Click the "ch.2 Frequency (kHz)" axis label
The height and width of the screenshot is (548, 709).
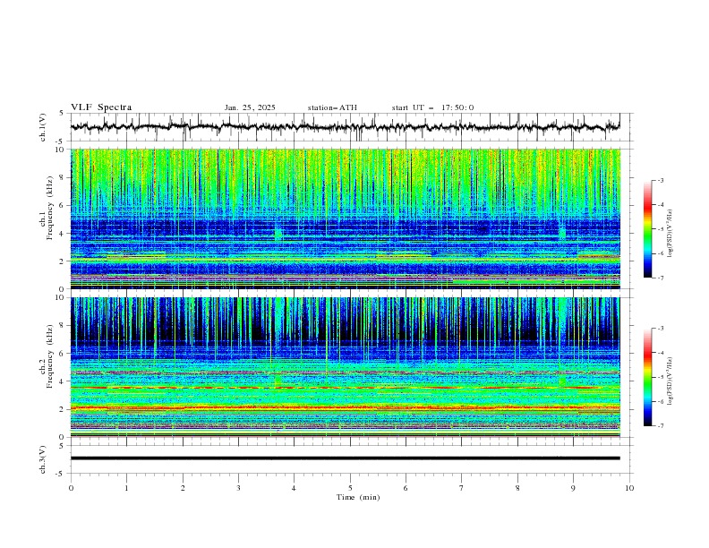[x=47, y=356]
